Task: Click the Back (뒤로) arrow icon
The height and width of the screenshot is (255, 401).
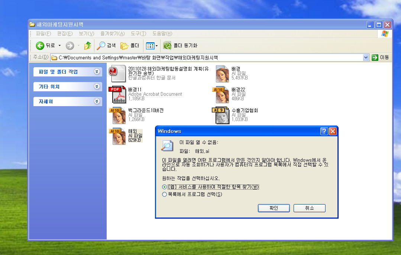Action: point(40,46)
